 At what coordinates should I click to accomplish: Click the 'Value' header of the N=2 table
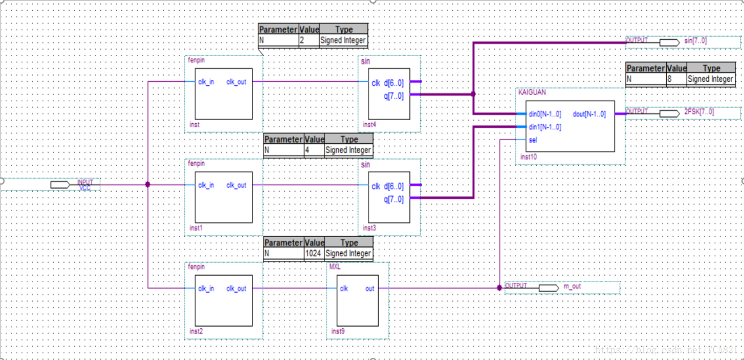[309, 29]
